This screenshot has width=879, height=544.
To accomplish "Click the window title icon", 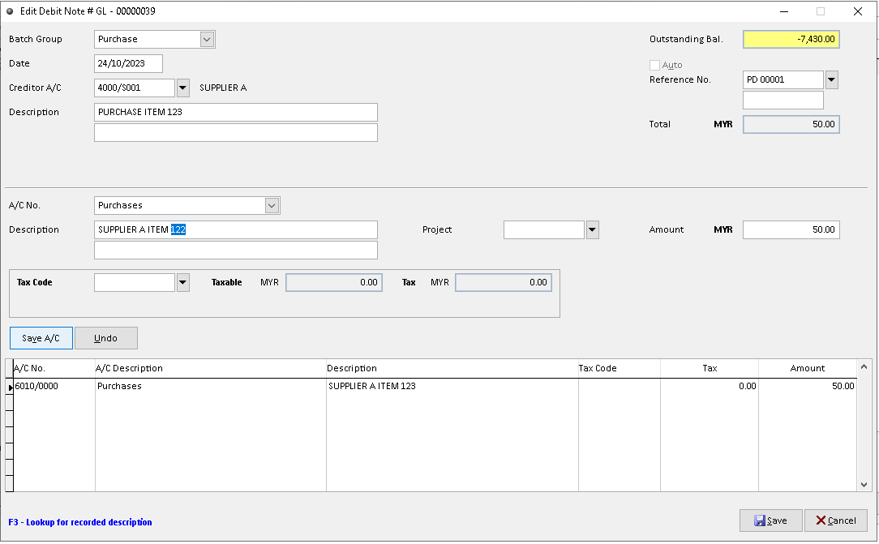I will (10, 11).
